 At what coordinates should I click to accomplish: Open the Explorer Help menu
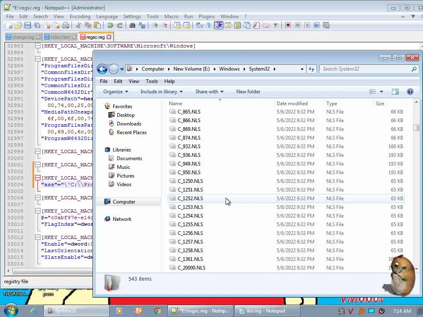pos(169,81)
